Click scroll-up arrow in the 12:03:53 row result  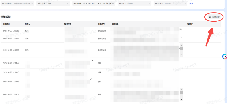[181, 45]
